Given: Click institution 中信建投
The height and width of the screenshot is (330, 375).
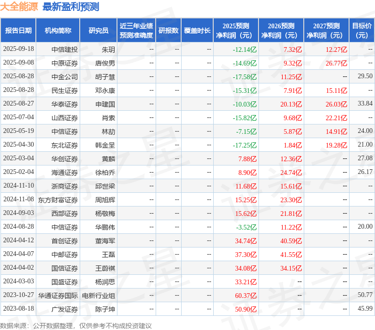Looking at the screenshot, I should [65, 49].
